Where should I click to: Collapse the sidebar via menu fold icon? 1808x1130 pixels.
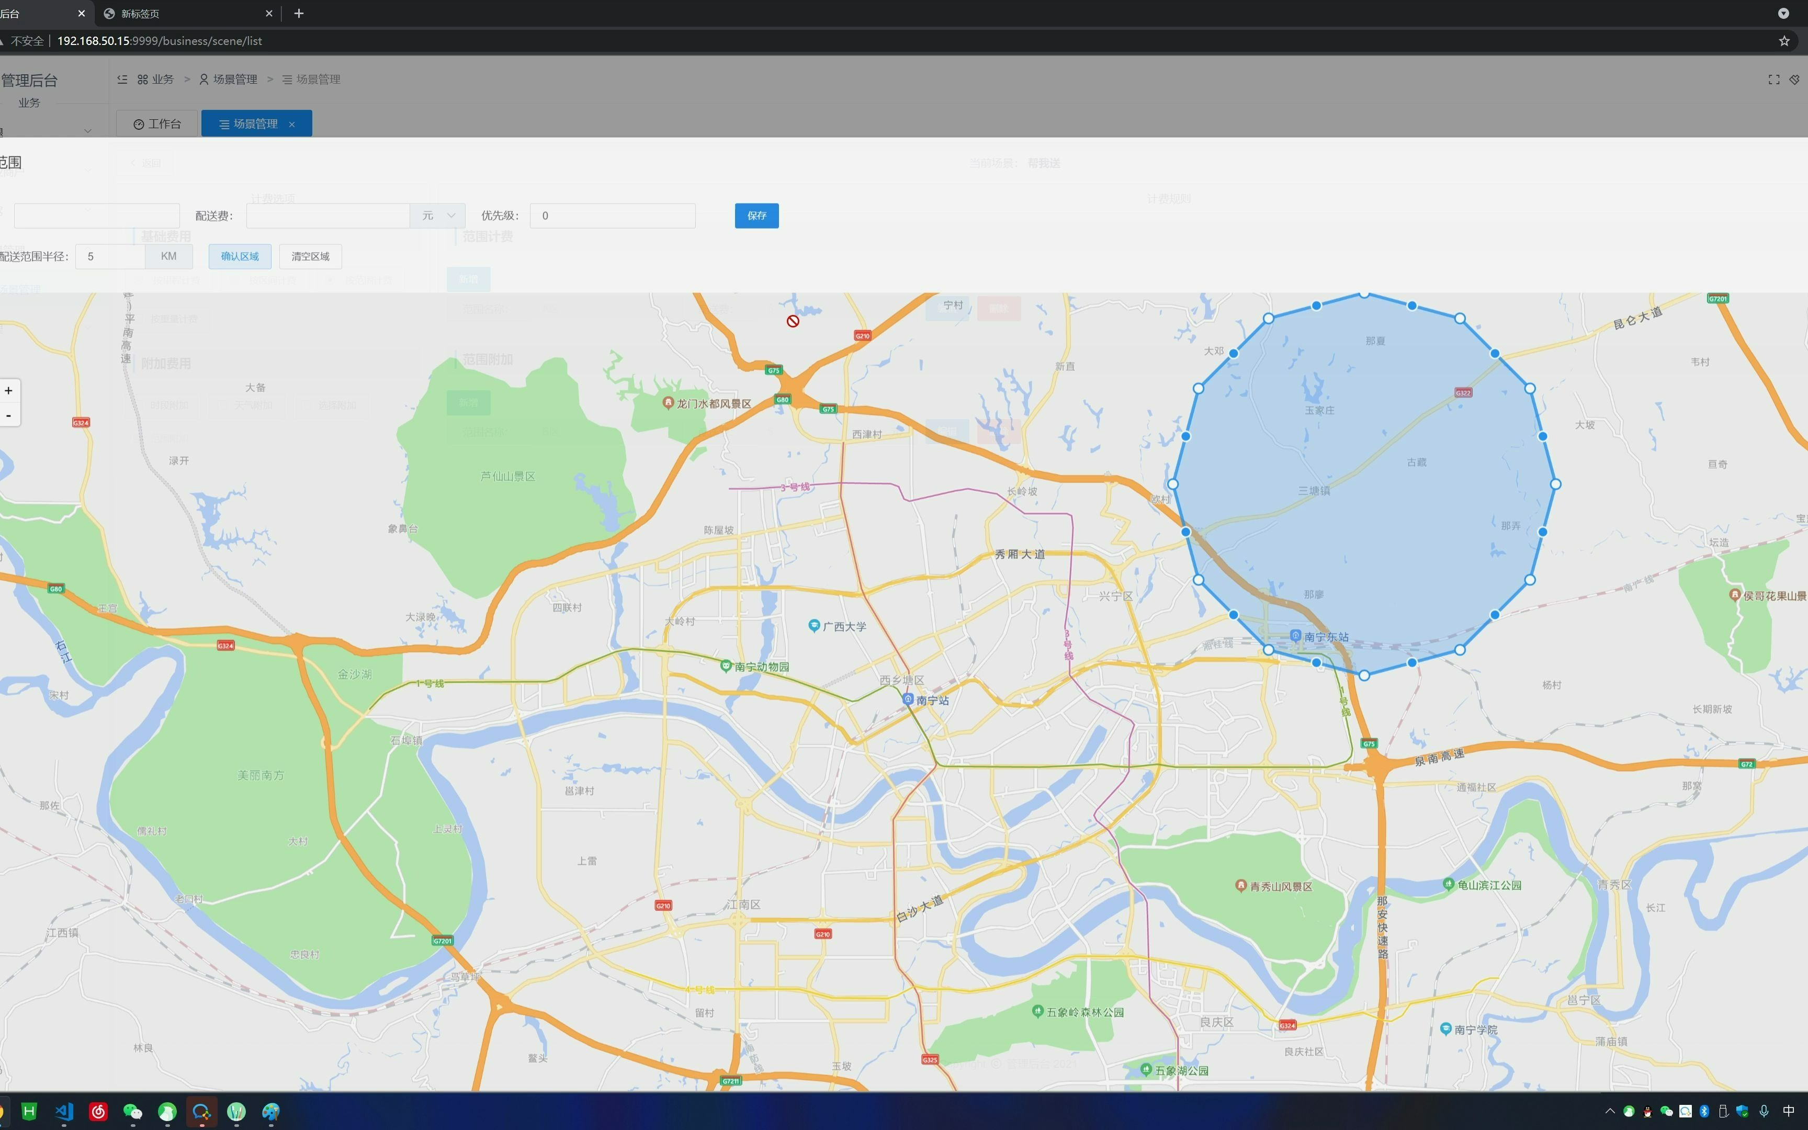tap(122, 79)
